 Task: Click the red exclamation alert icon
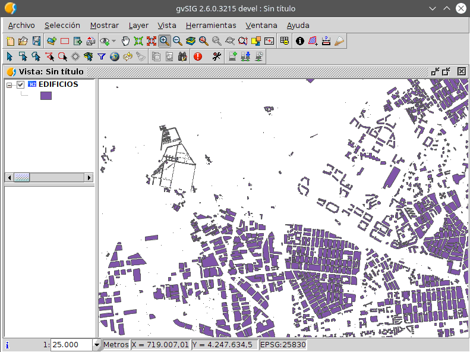[x=198, y=56]
